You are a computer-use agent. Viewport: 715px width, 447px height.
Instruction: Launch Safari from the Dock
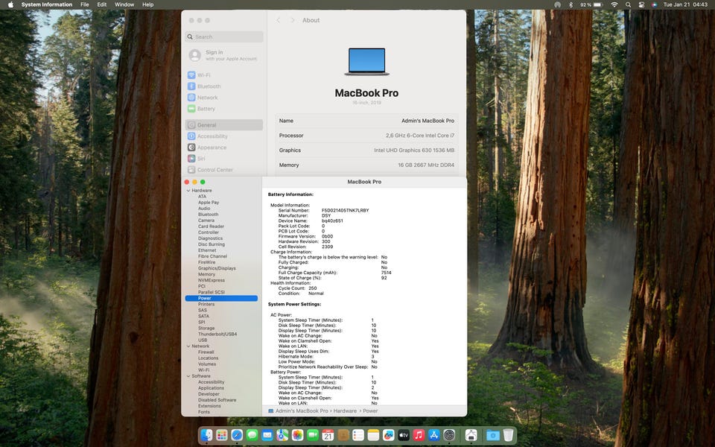237,435
